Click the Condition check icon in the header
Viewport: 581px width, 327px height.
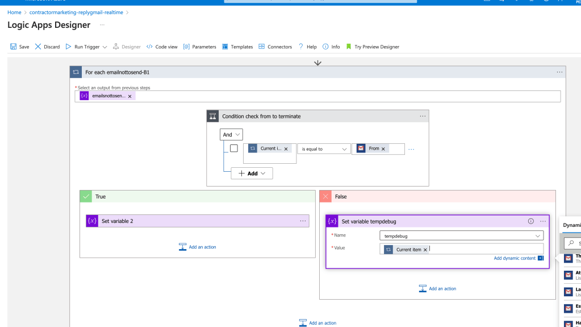click(x=212, y=116)
